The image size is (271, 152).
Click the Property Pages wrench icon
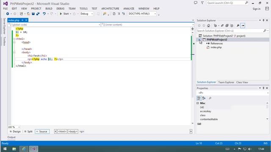210,98
